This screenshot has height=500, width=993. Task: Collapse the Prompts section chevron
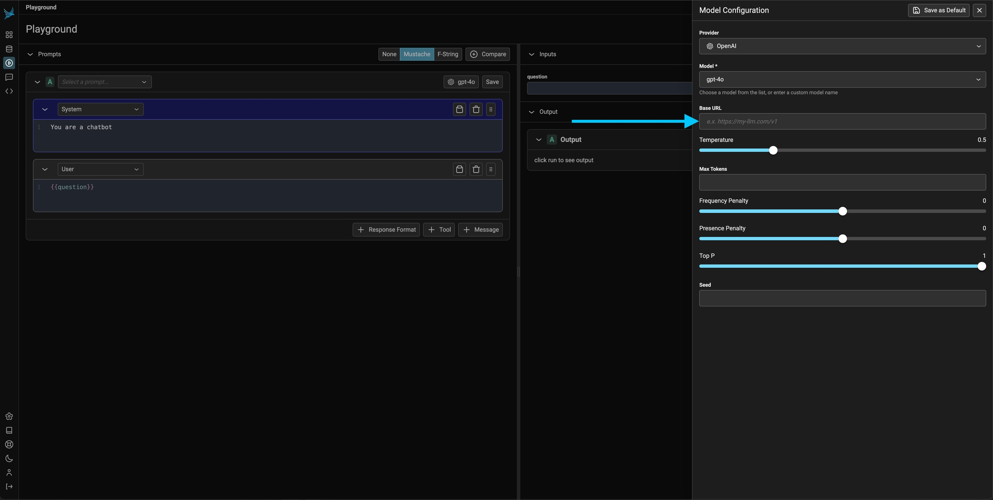[30, 54]
